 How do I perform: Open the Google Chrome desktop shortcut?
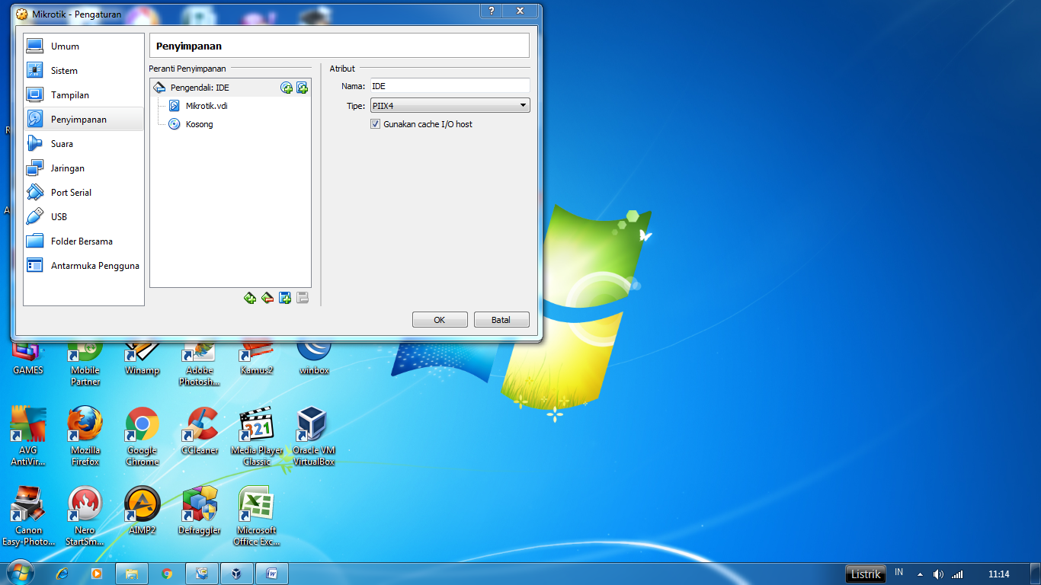143,436
